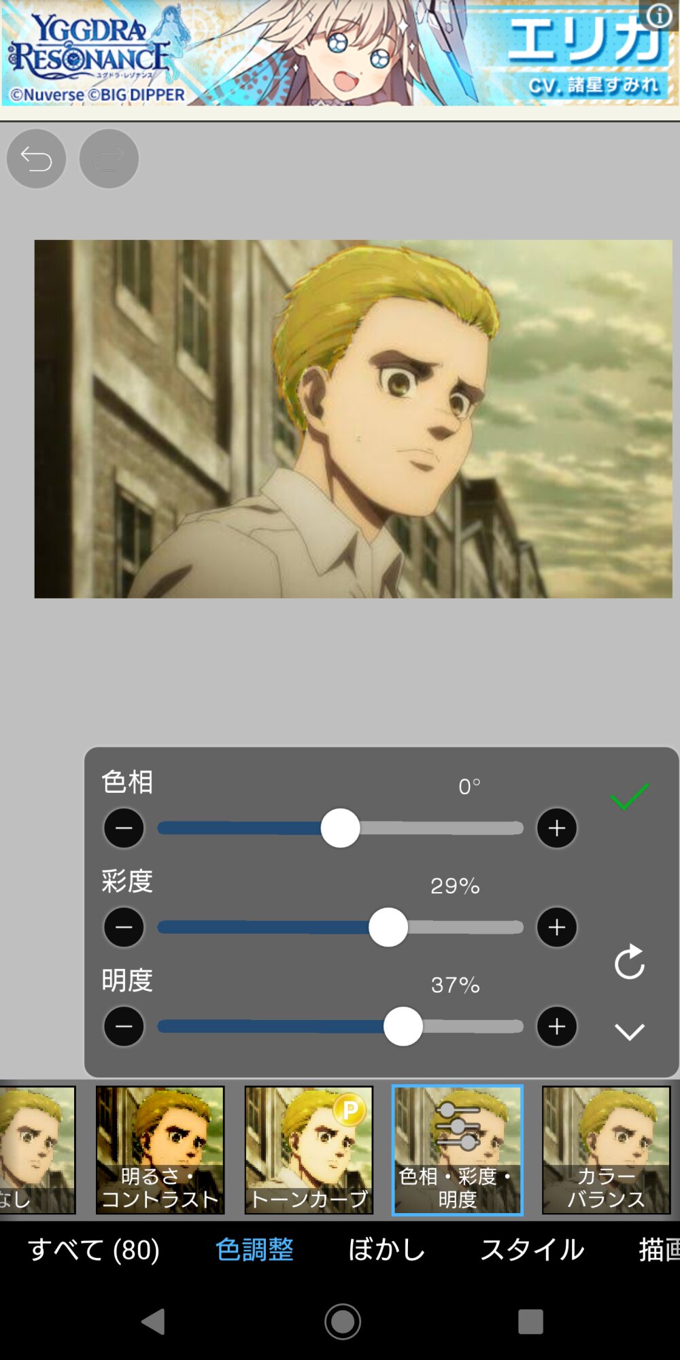The width and height of the screenshot is (680, 1360).
Task: Click the 彩度 slider track
Action: tap(340, 928)
